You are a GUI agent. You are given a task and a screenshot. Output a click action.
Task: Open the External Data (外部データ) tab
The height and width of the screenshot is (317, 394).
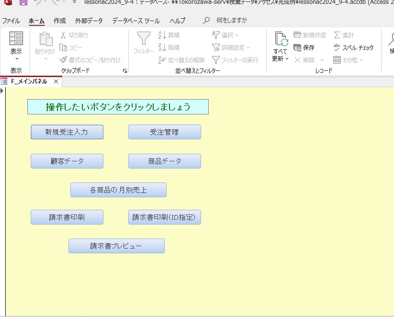(x=89, y=21)
